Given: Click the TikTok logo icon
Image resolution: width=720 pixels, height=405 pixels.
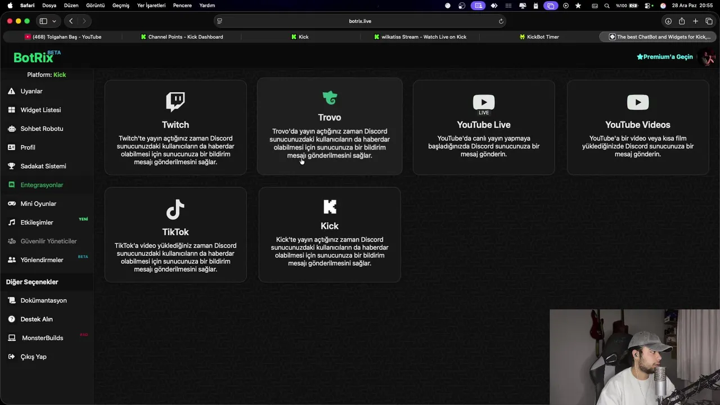Looking at the screenshot, I should [175, 209].
